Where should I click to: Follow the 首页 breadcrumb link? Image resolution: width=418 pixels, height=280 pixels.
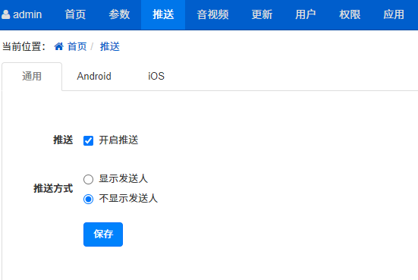pyautogui.click(x=77, y=47)
